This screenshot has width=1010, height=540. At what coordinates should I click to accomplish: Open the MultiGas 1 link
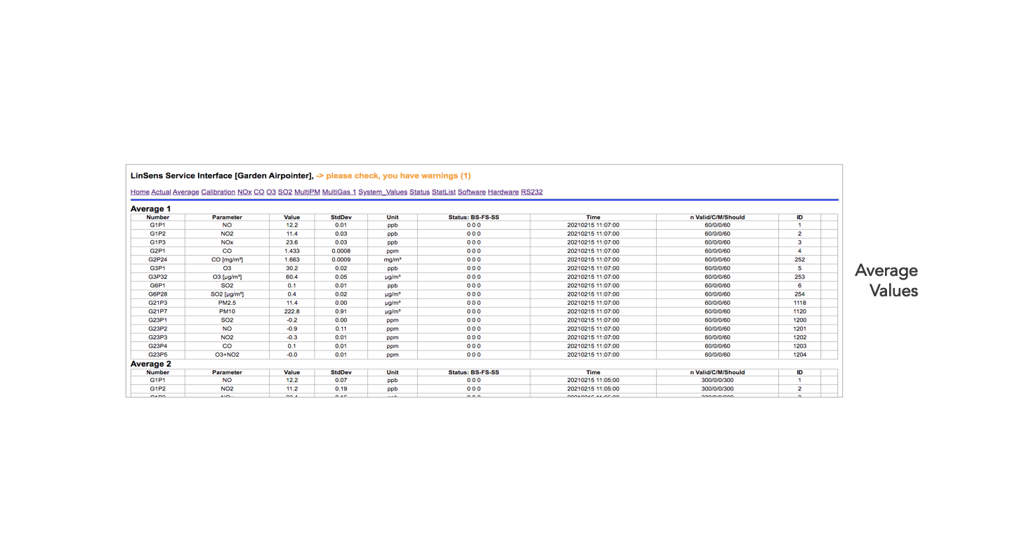339,192
